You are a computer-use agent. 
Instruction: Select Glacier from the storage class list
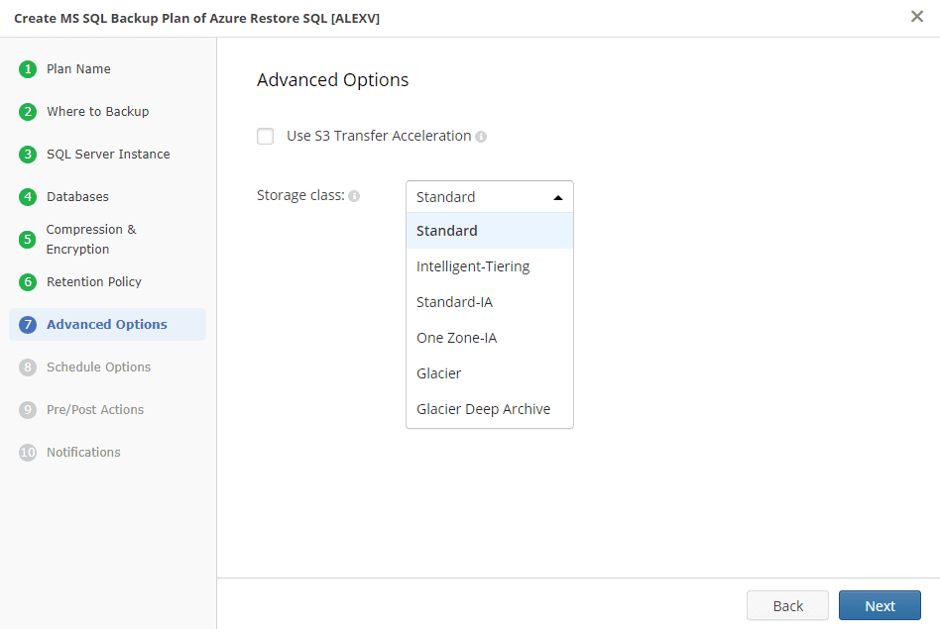coord(438,372)
